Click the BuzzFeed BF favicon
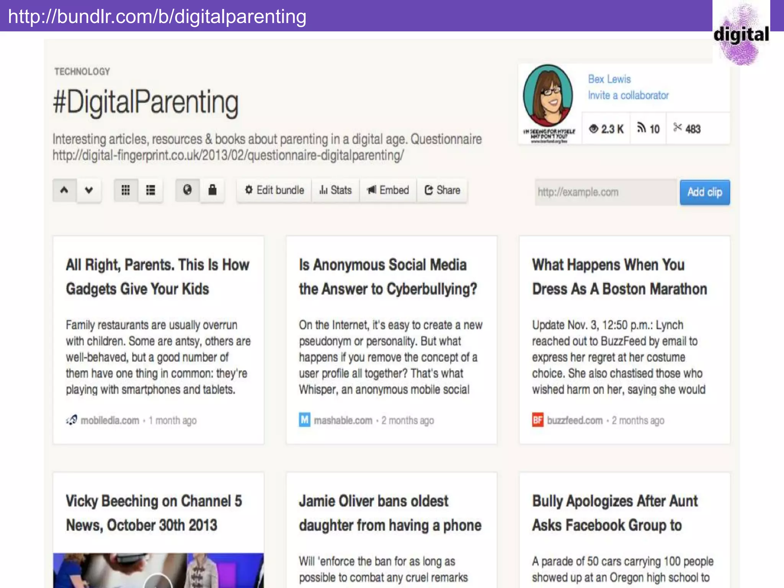Viewport: 784px width, 588px height. 538,420
